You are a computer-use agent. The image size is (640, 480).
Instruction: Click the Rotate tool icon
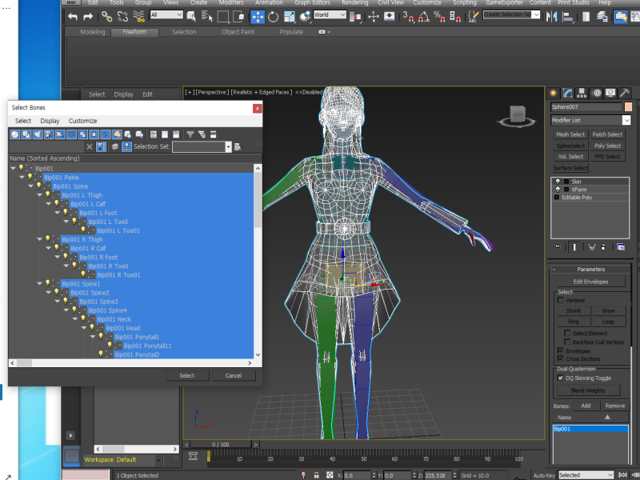(273, 16)
